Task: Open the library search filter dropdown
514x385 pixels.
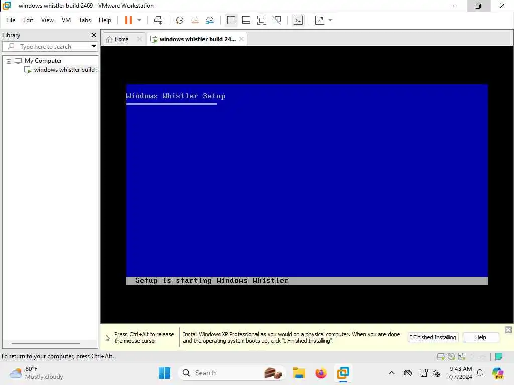Action: 94,47
